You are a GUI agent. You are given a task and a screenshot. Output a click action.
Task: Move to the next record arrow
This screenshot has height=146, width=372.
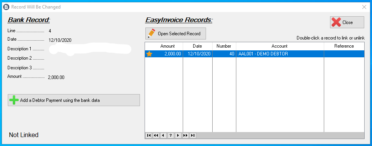(x=178, y=136)
